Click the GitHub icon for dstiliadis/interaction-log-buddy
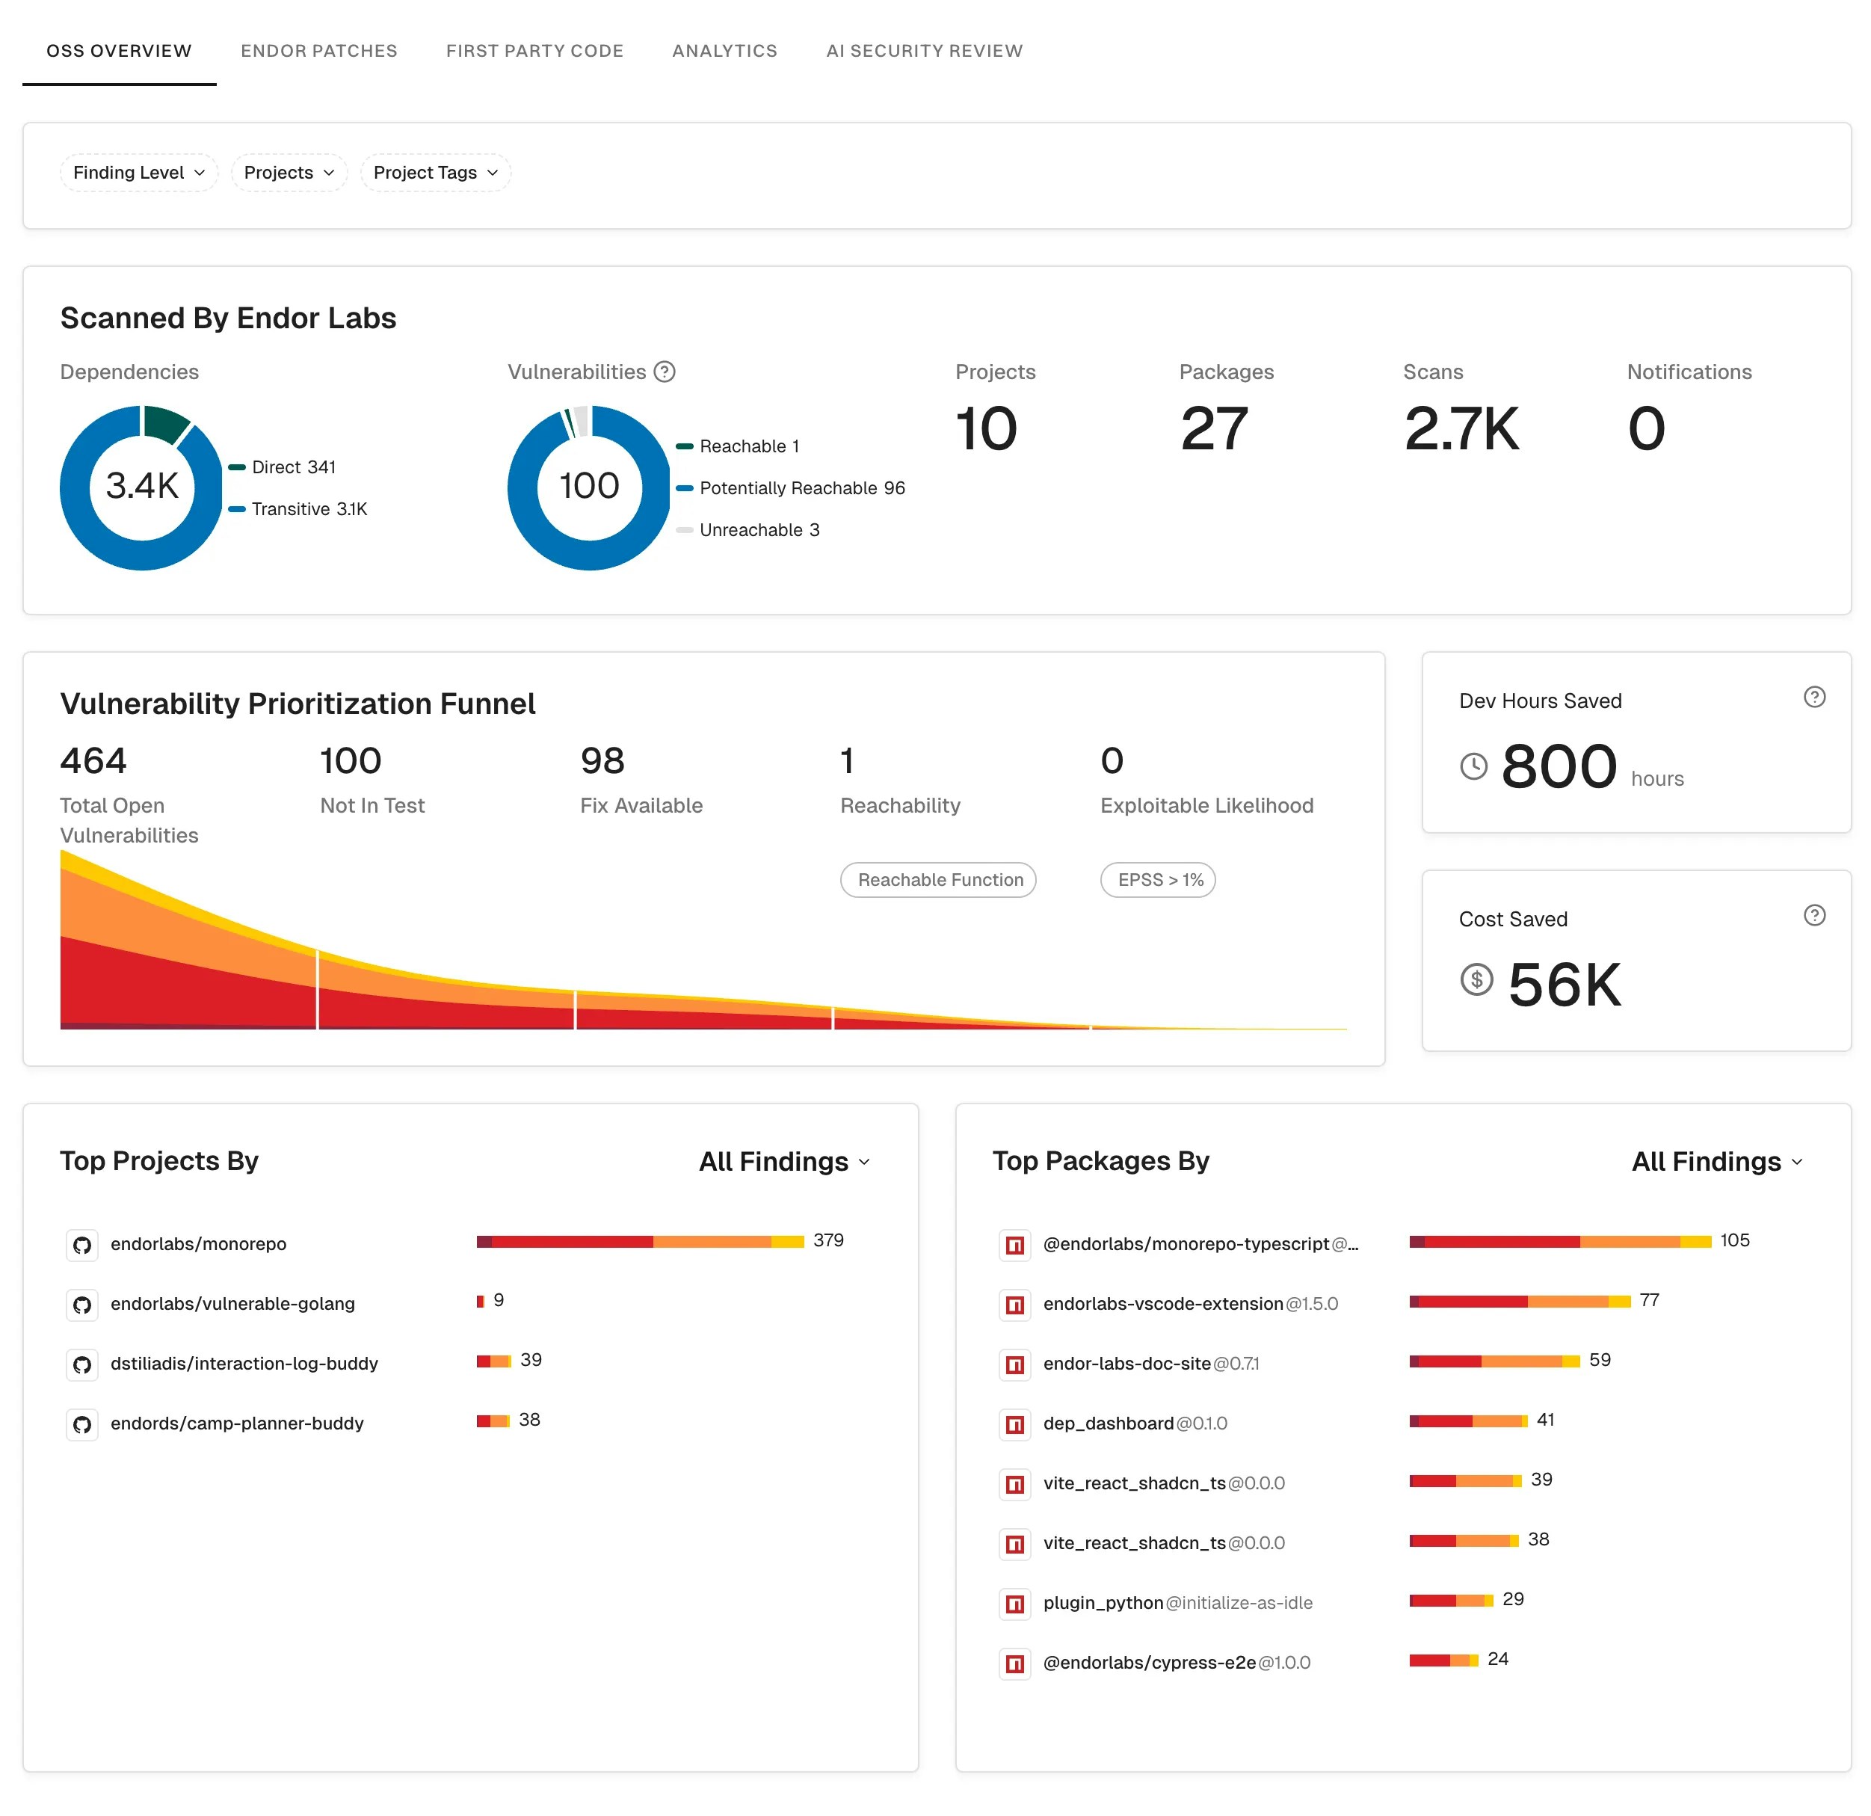1871x1816 pixels. click(82, 1364)
